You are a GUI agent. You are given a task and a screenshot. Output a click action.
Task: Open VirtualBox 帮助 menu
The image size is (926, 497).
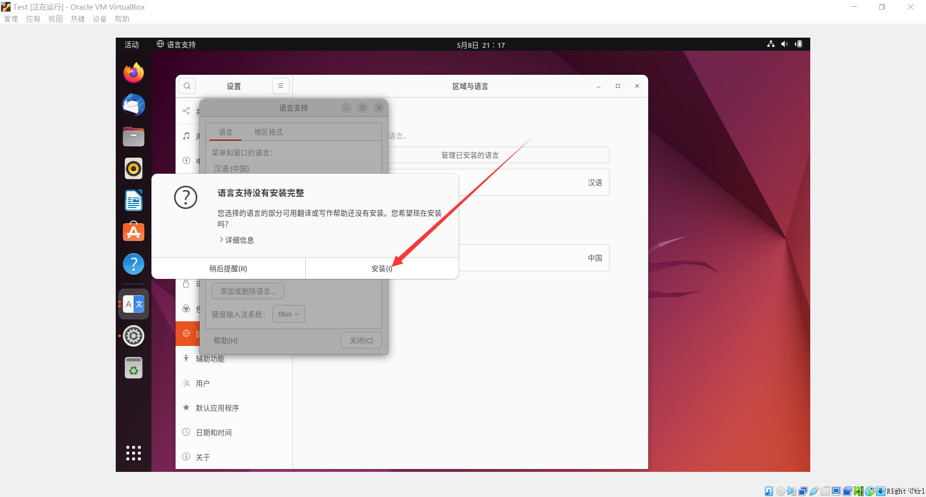(122, 19)
